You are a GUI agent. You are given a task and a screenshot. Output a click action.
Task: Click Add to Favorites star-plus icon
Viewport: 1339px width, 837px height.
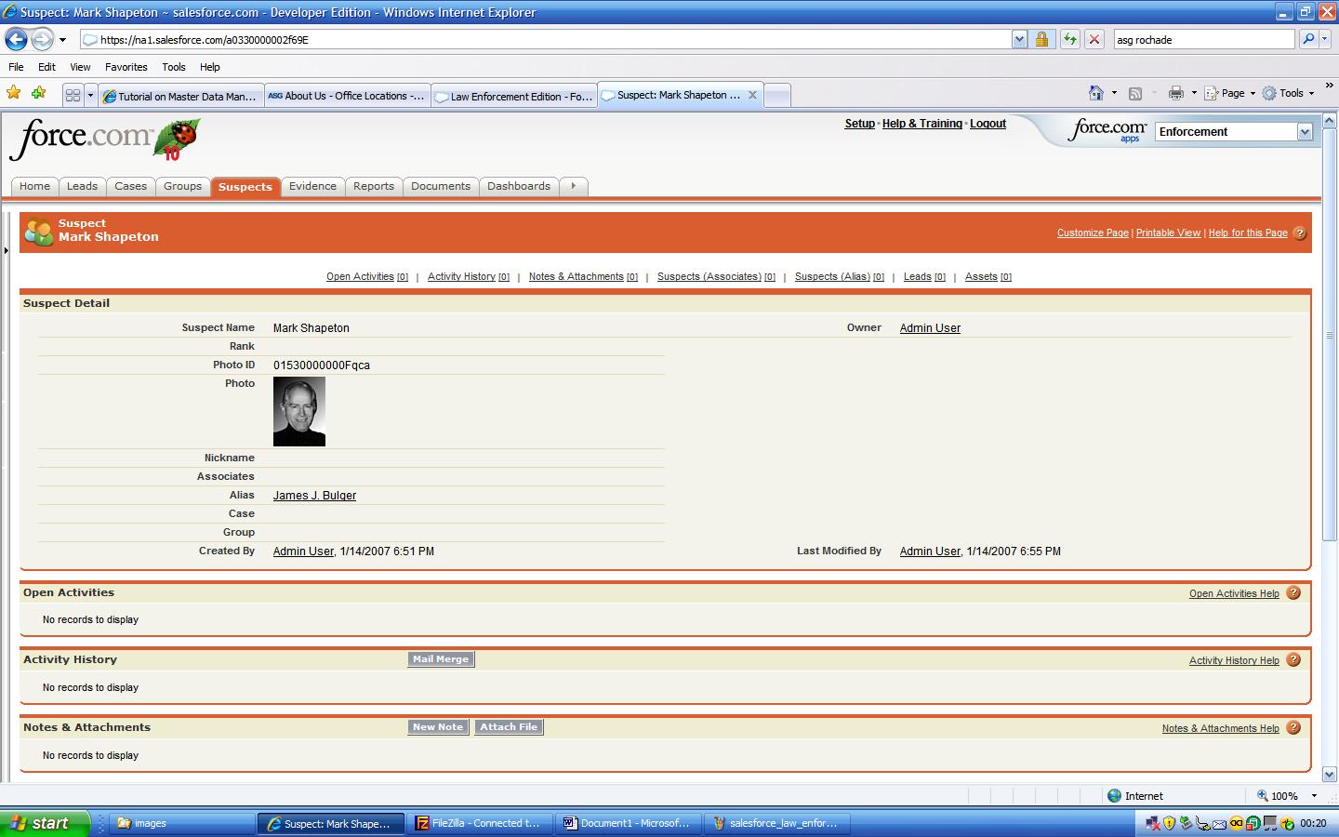click(x=39, y=93)
